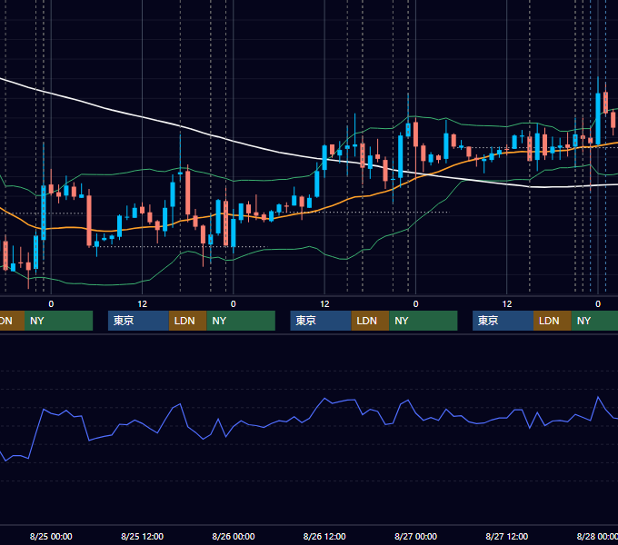Select the LDN session bar on 8/26
The height and width of the screenshot is (545, 618).
[370, 321]
